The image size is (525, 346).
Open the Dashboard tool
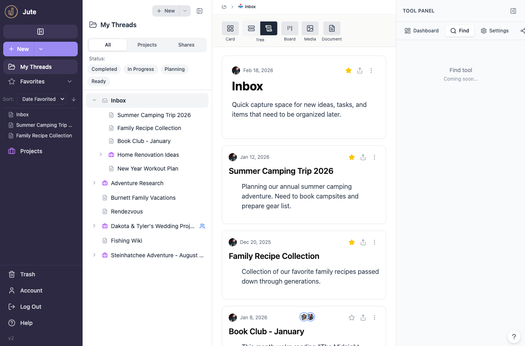coord(421,30)
